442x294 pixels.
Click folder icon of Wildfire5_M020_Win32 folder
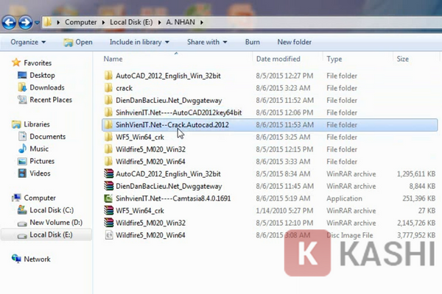(108, 149)
